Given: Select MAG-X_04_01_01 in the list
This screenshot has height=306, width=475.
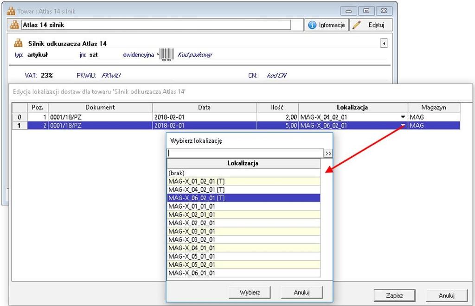Looking at the screenshot, I should point(244,248).
